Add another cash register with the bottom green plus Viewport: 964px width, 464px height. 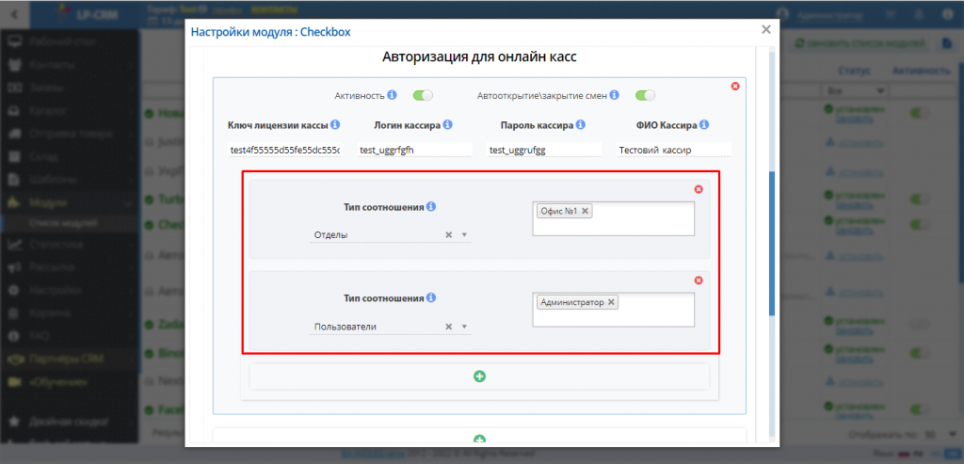coord(479,439)
